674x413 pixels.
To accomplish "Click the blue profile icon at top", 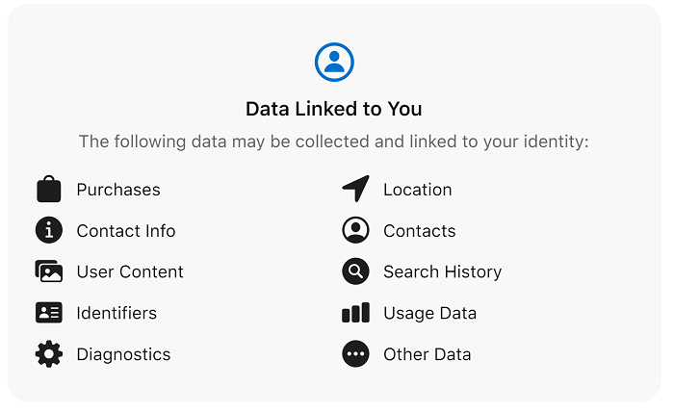I will click(334, 62).
